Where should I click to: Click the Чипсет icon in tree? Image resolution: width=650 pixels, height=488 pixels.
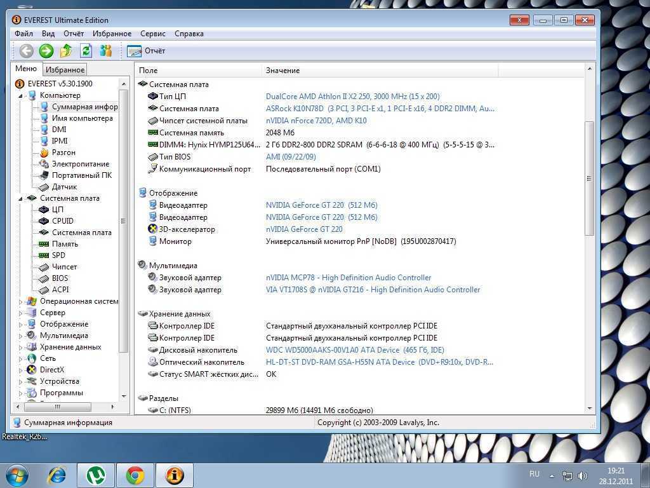[x=44, y=268]
